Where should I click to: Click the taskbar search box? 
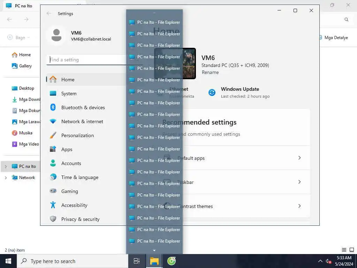click(x=73, y=261)
